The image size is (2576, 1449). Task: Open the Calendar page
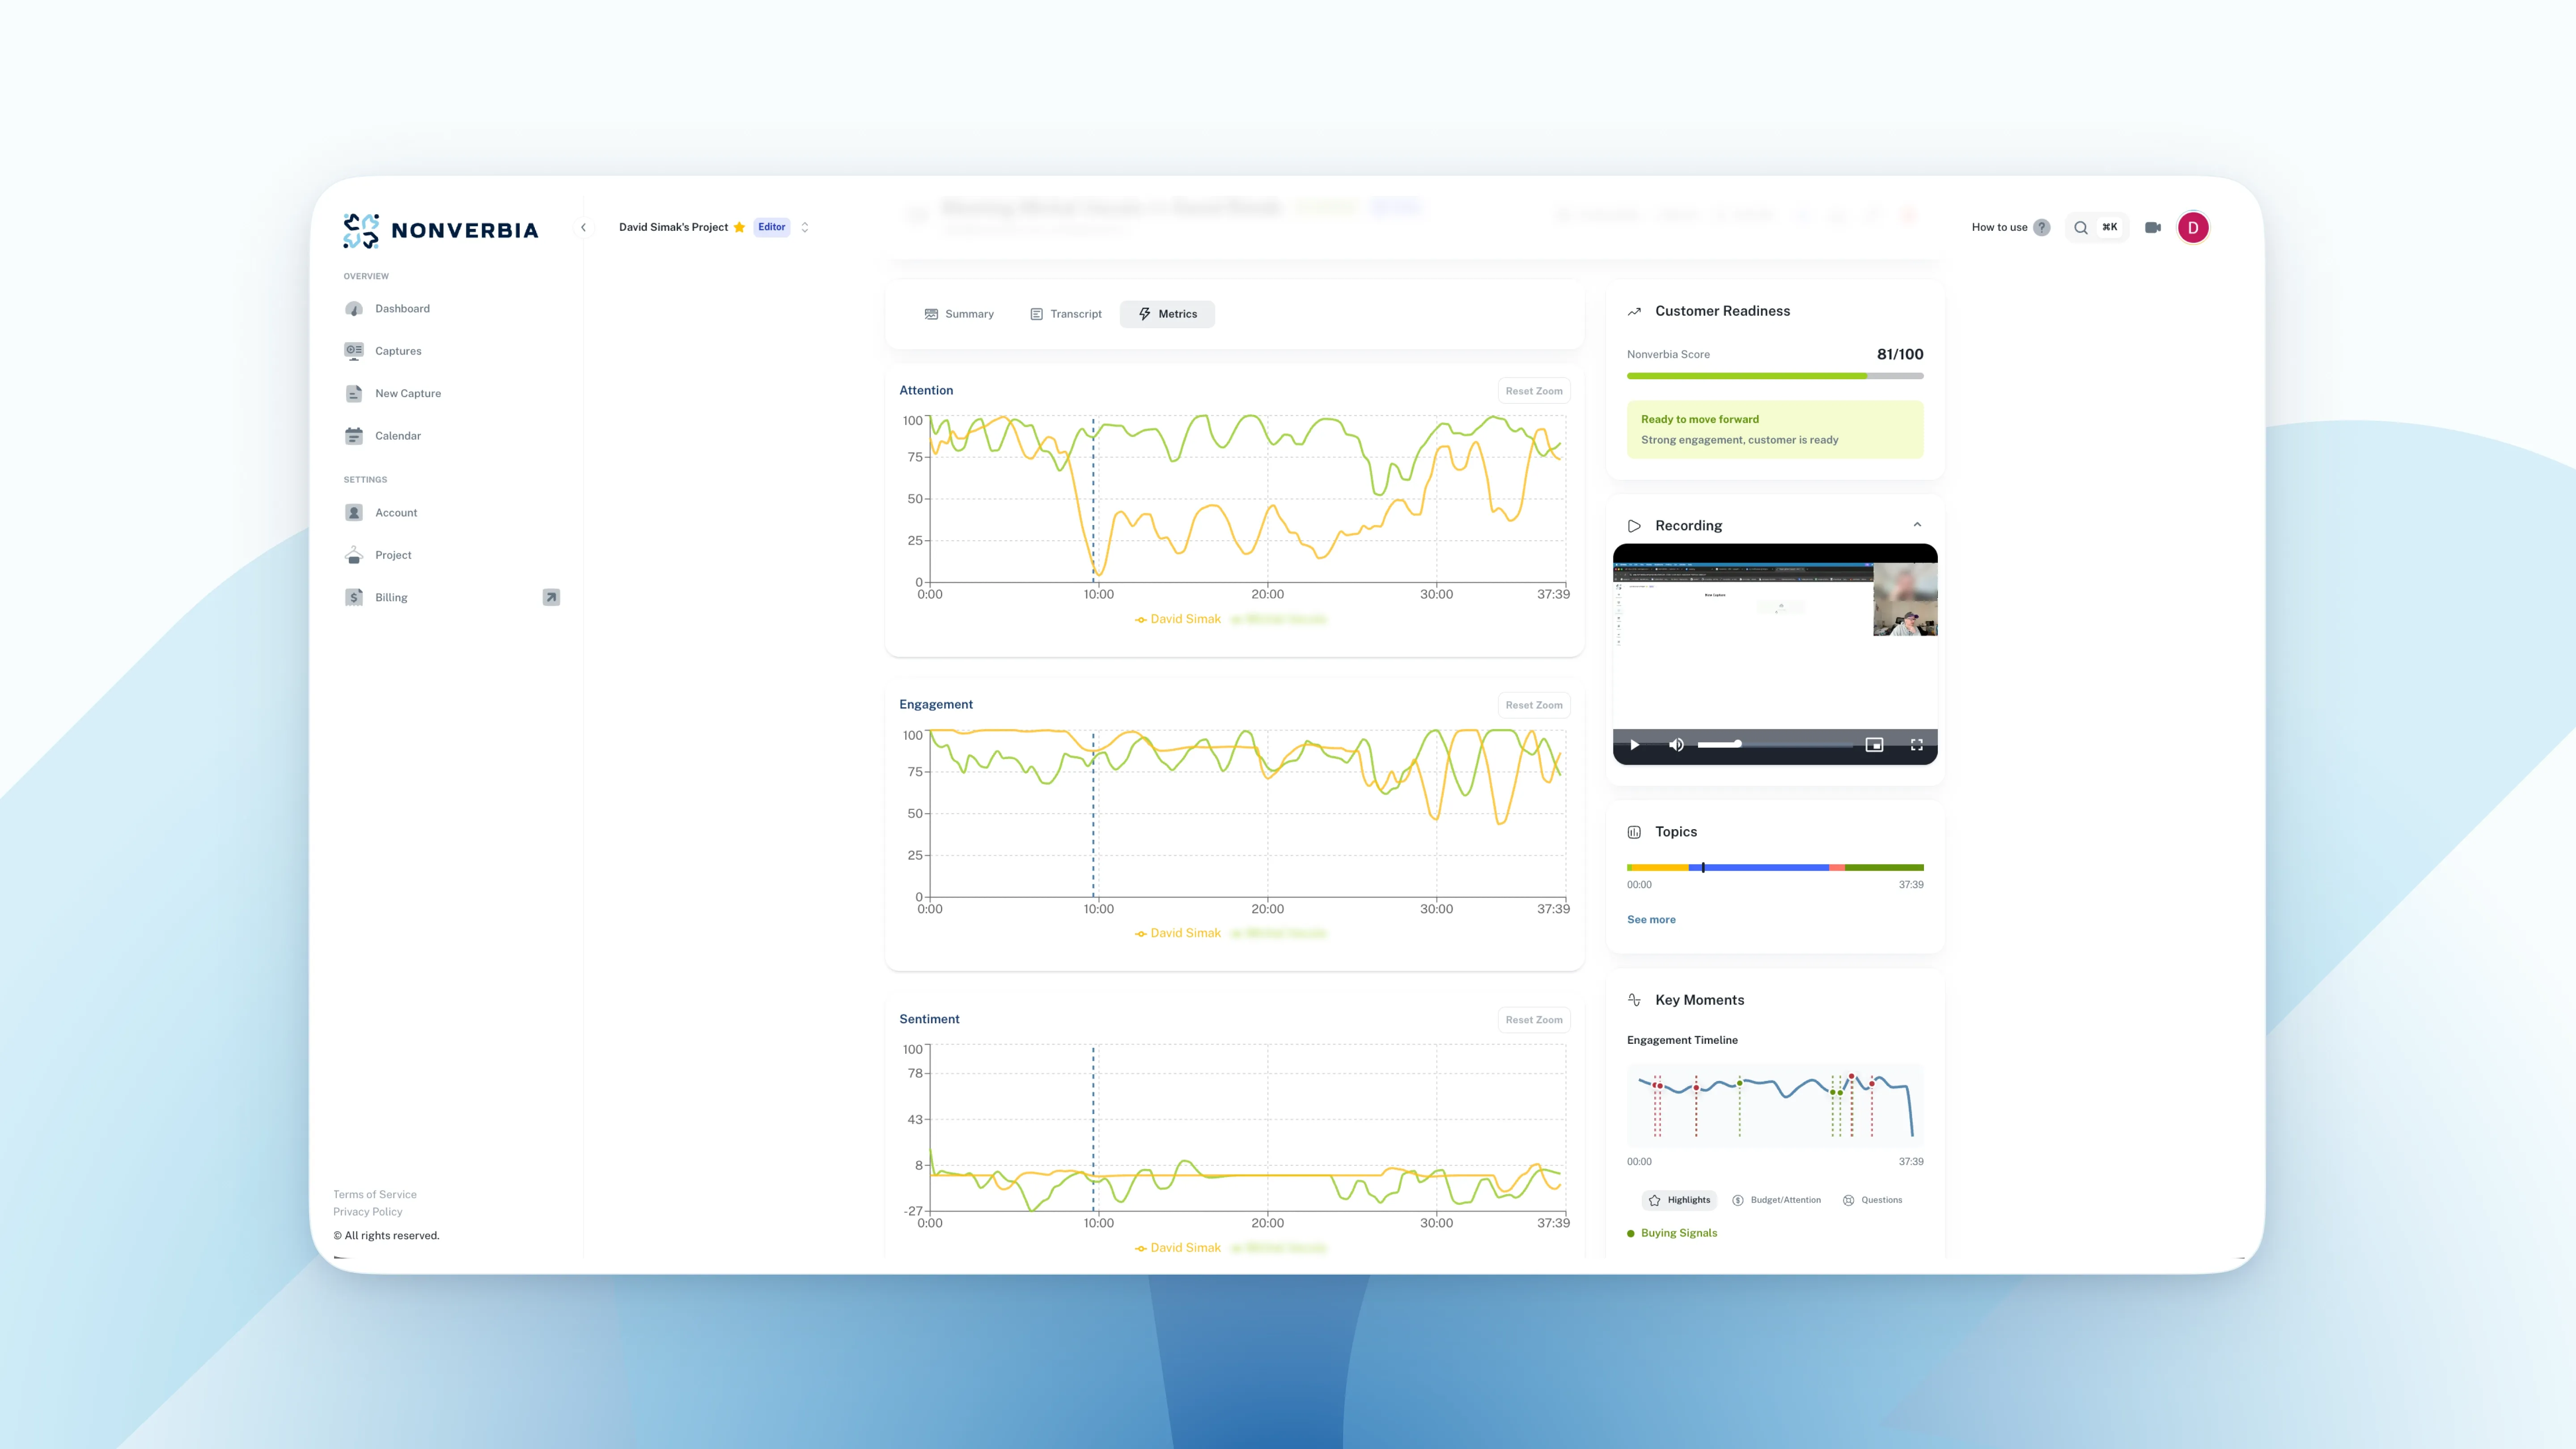click(397, 436)
